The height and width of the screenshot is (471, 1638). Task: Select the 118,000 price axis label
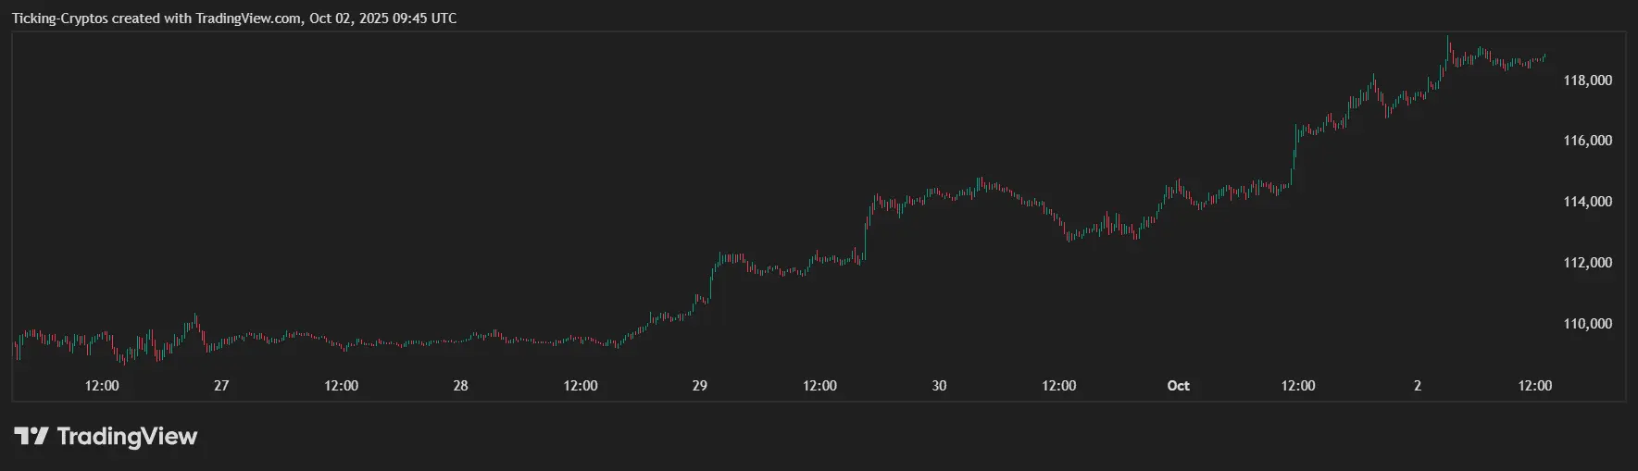tap(1587, 81)
